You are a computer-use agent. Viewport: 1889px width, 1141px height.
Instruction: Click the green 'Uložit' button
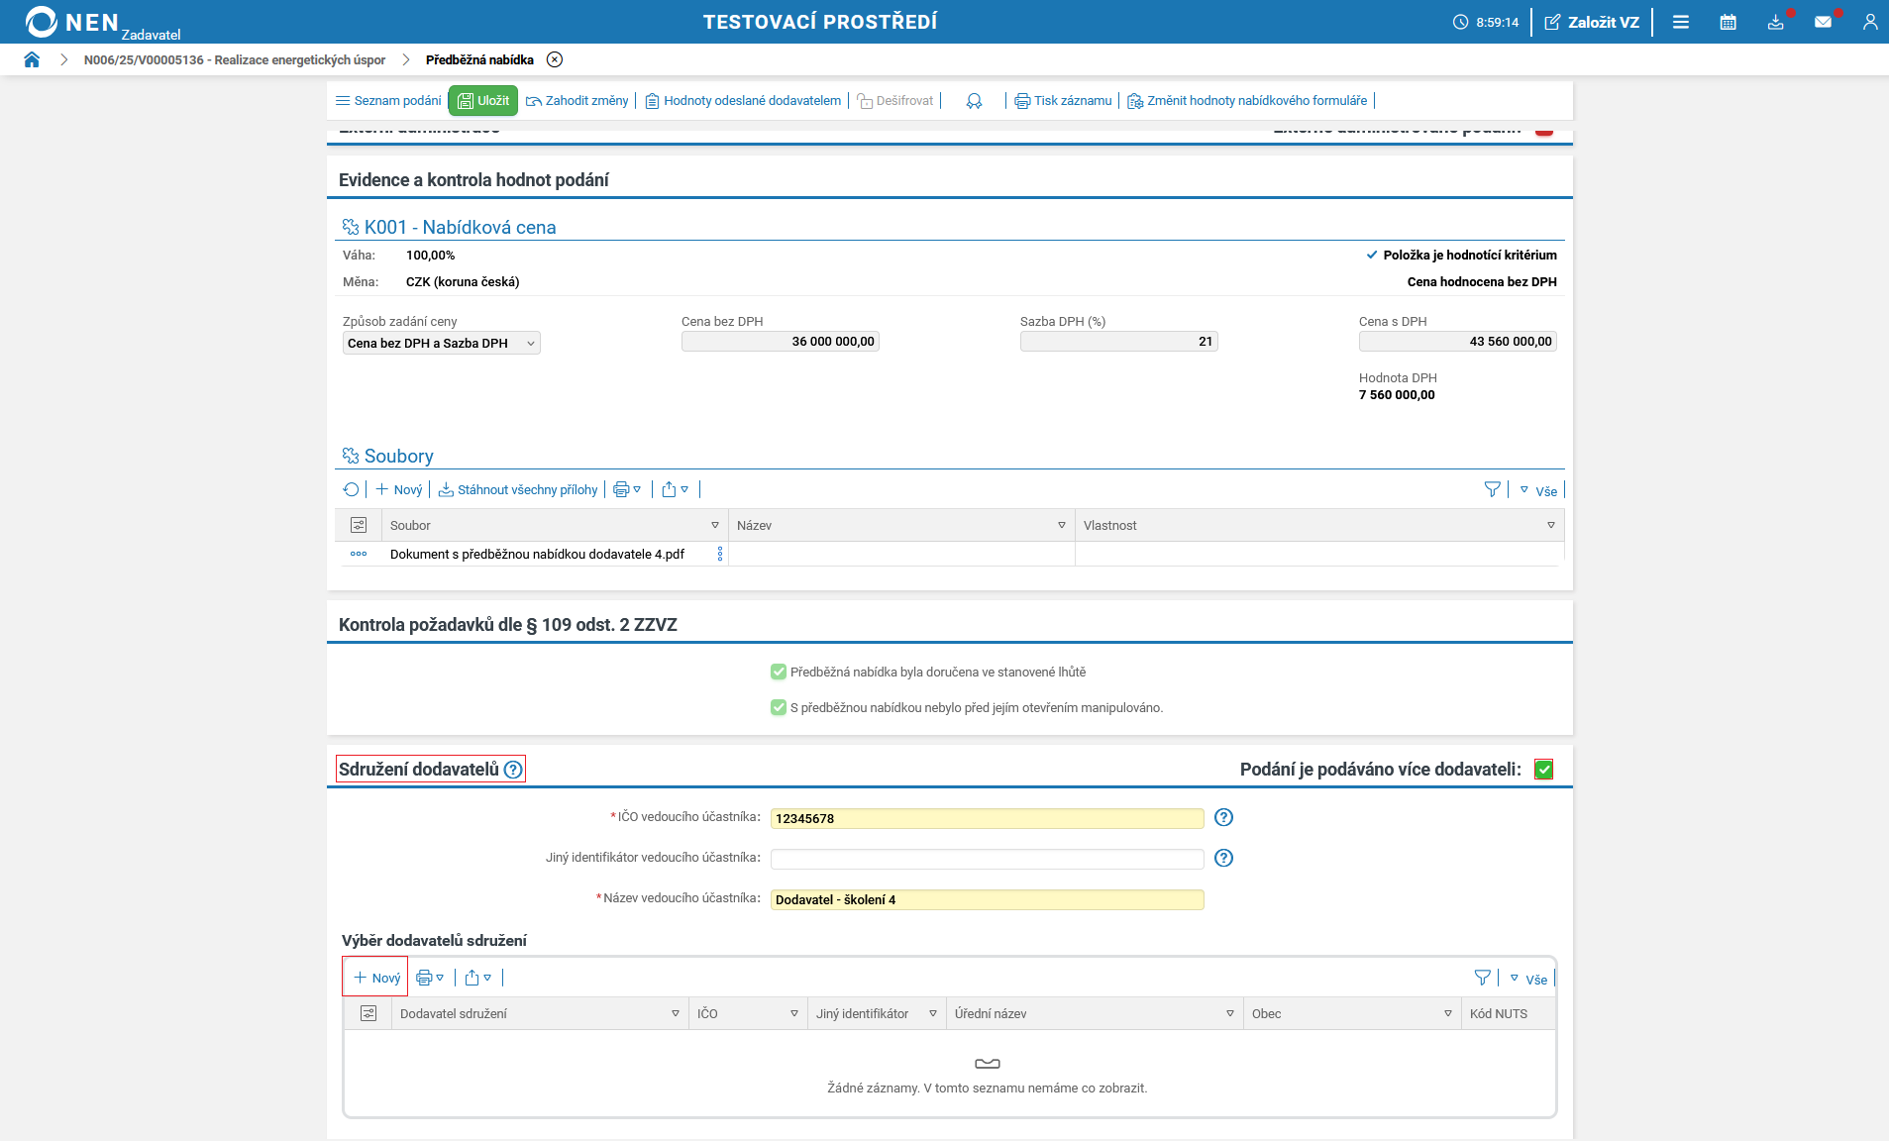pos(483,100)
